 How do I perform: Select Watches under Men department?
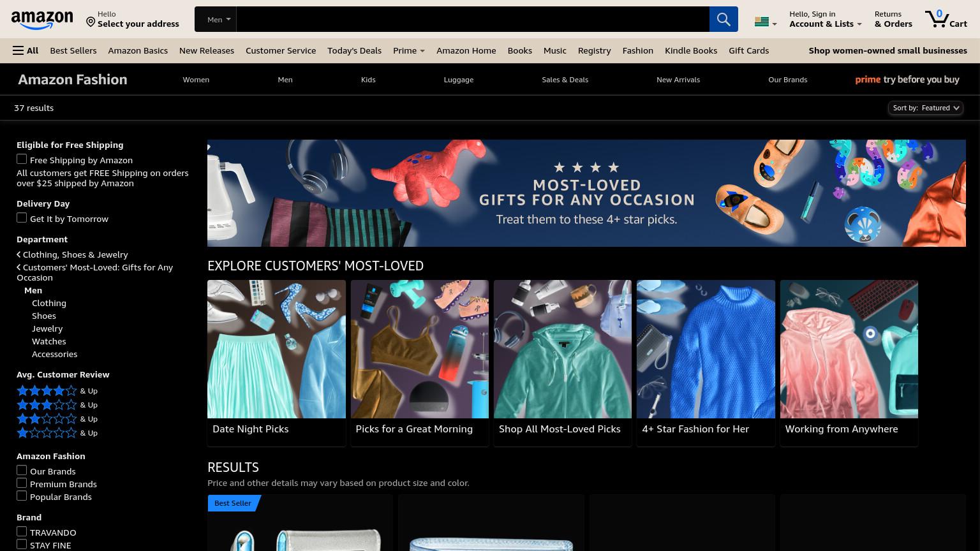(49, 341)
